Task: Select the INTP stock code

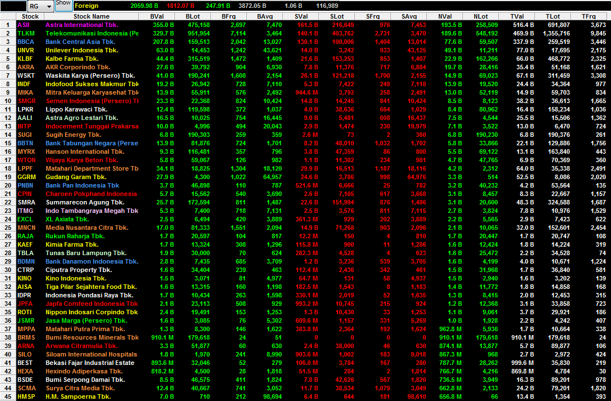Action: 24,126
